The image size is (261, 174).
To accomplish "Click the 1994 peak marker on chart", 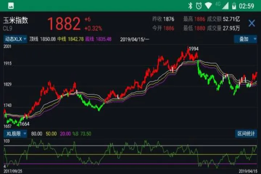I will point(194,49).
